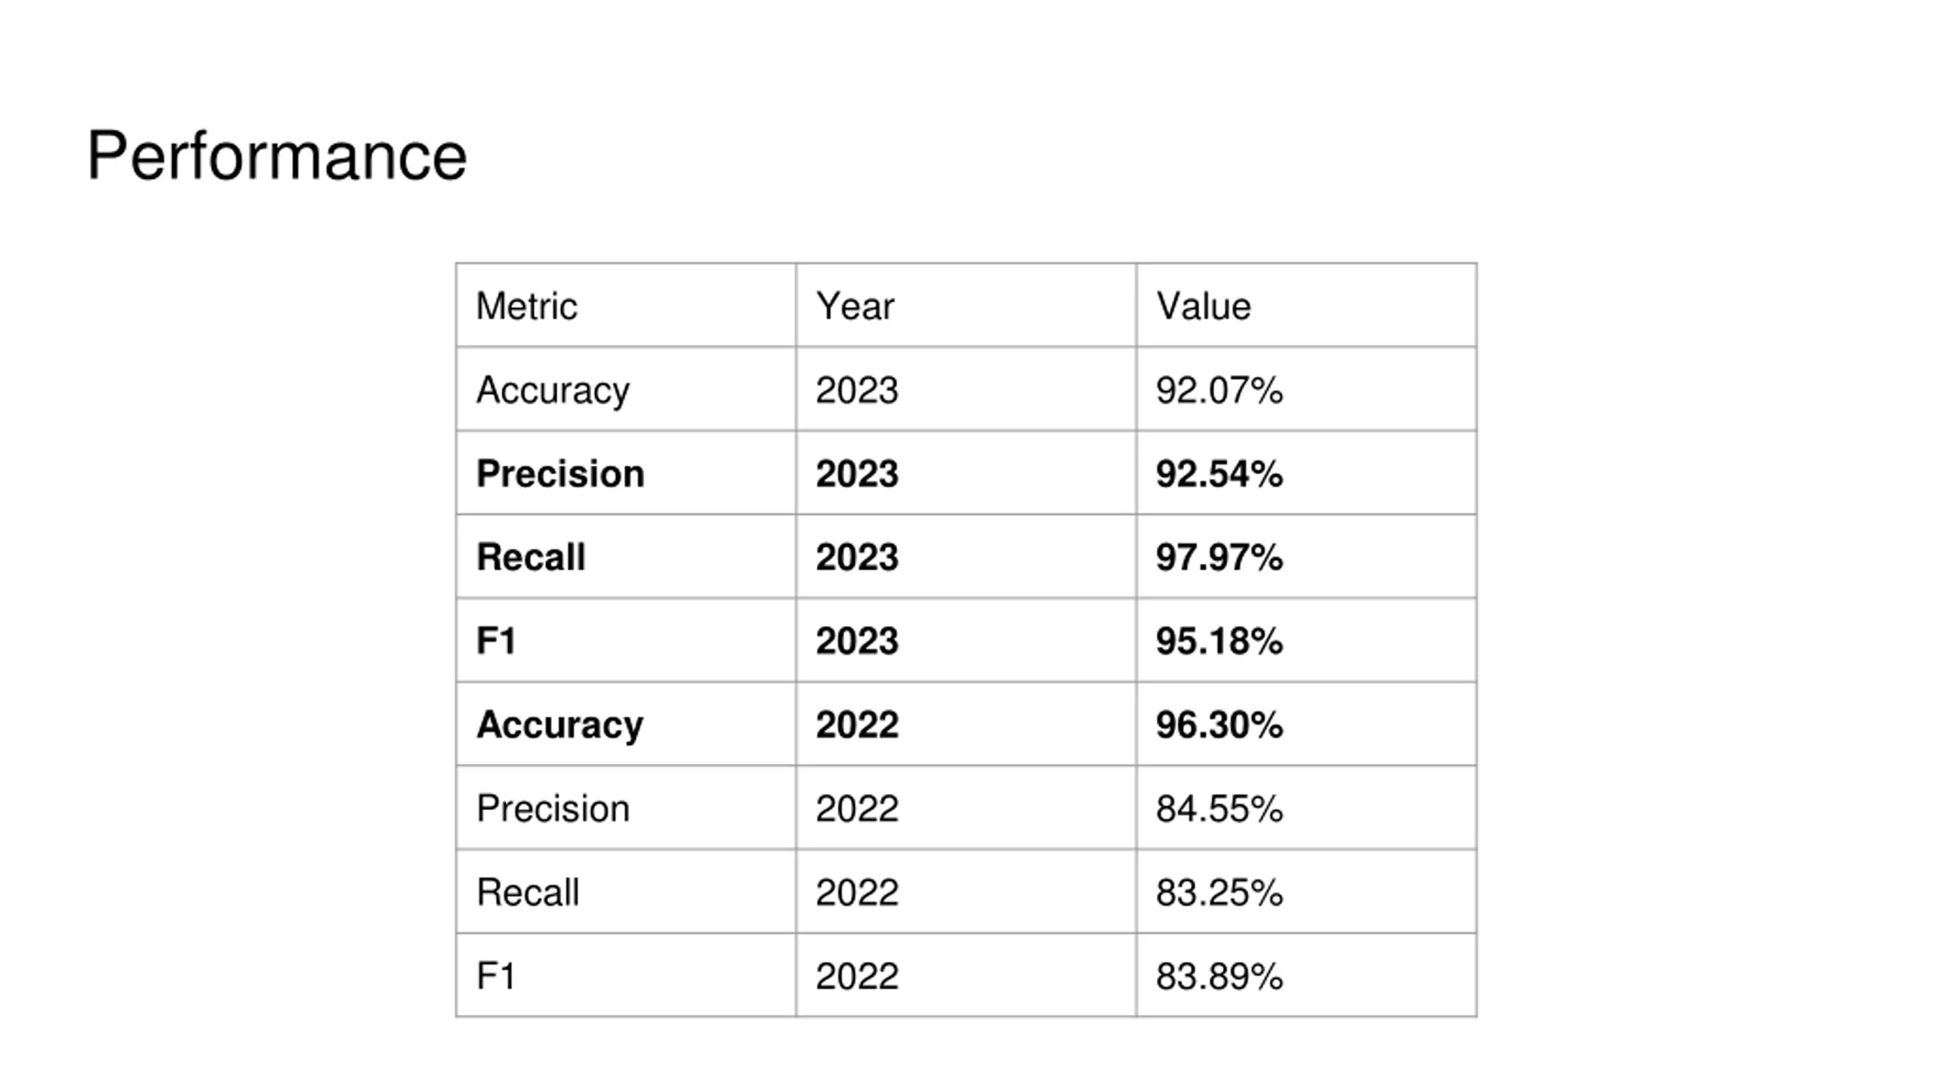Select the Accuracy 2023 metric cell
The height and width of the screenshot is (1087, 1933).
tap(625, 389)
